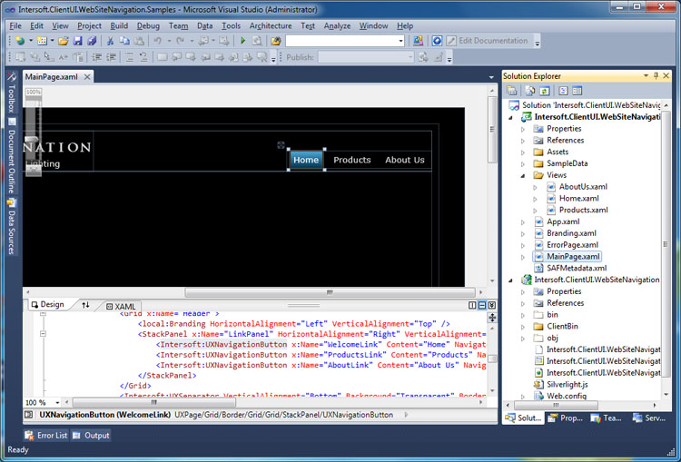Click the New Project toolbar icon

pyautogui.click(x=20, y=41)
